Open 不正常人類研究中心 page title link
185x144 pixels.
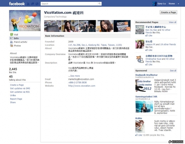pyautogui.click(x=156, y=27)
